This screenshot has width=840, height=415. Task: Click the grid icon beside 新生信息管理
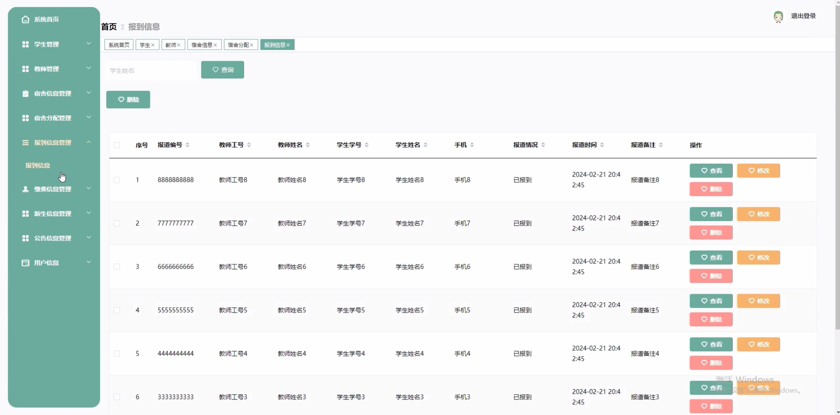pos(25,214)
